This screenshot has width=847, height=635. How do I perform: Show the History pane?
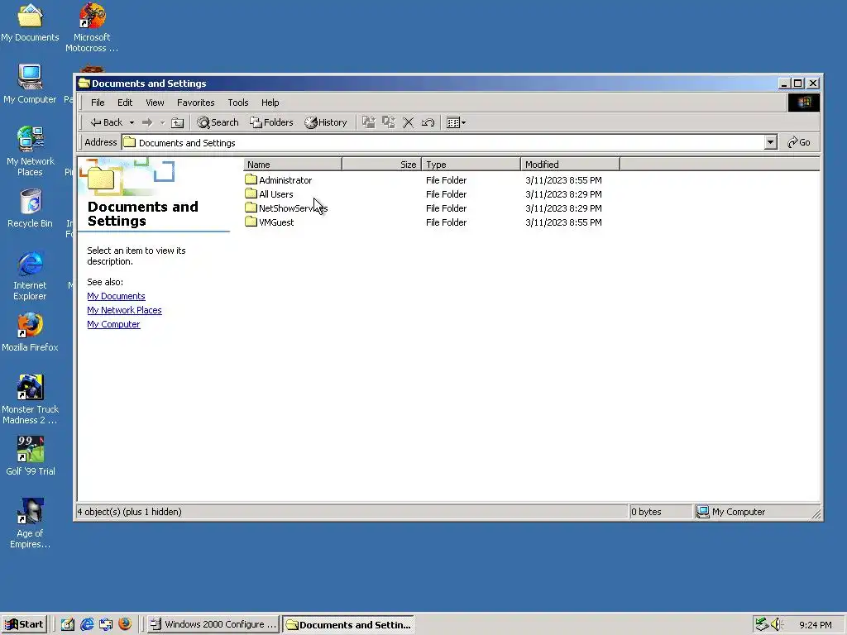[326, 122]
